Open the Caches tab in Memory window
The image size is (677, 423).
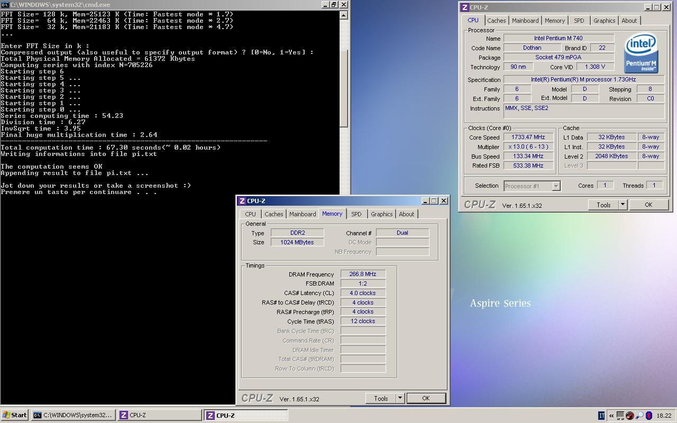273,214
